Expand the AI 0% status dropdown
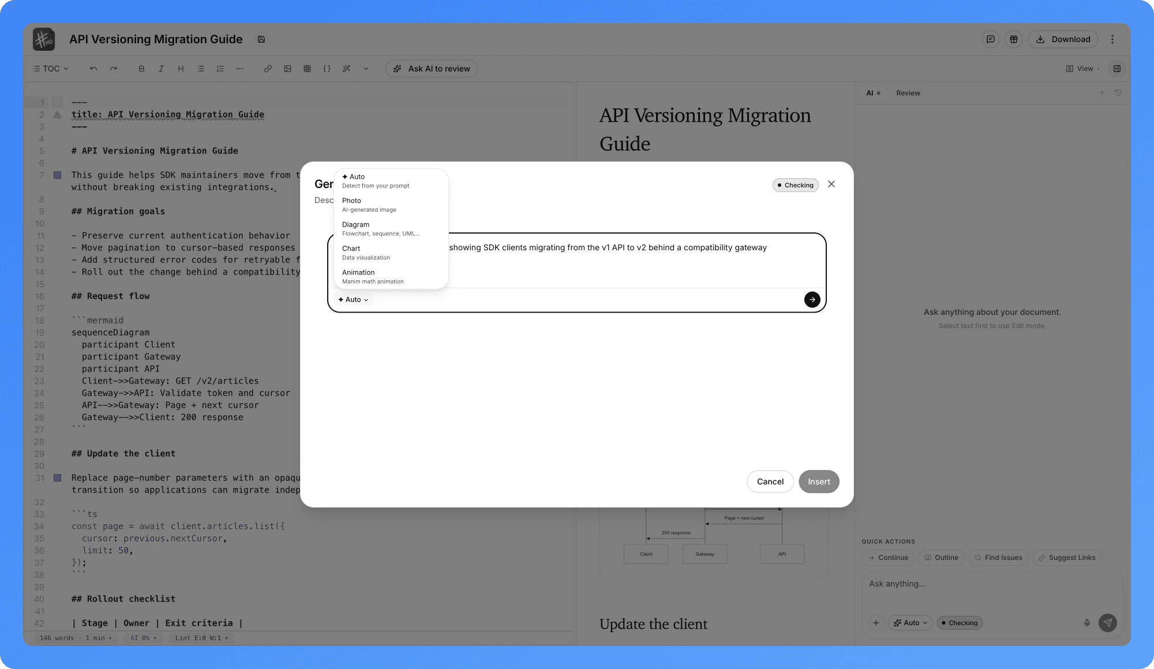1154x669 pixels. 143,638
